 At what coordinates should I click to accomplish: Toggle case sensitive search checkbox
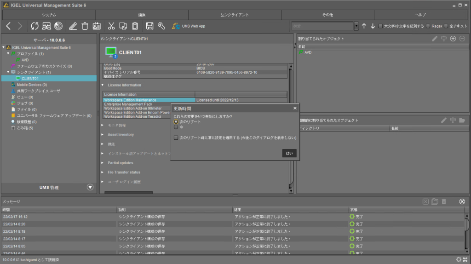(380, 26)
